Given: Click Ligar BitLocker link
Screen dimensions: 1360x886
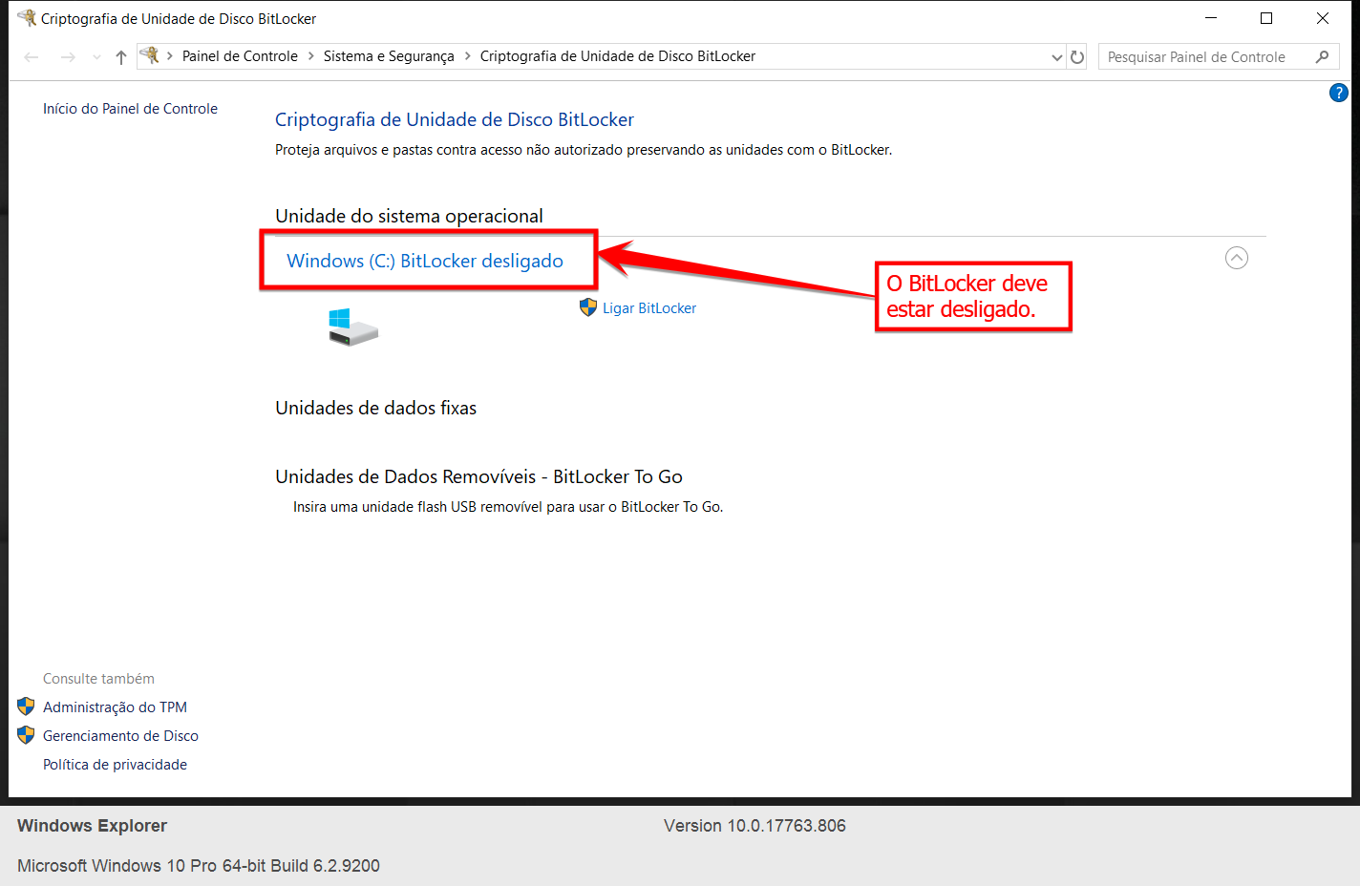Looking at the screenshot, I should point(649,308).
